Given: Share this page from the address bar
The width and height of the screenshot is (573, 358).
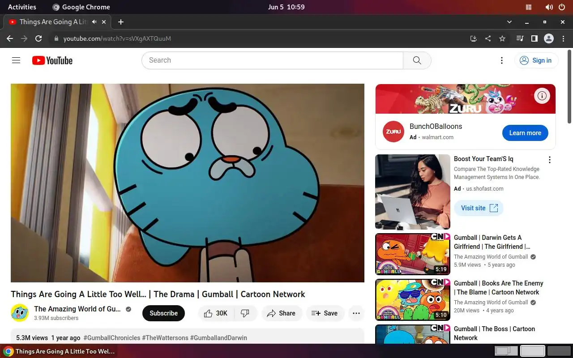Looking at the screenshot, I should click(x=488, y=38).
